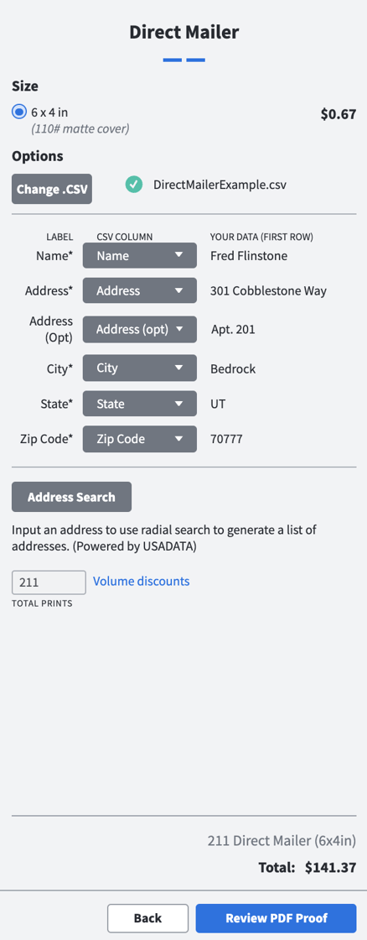Click the Back button

(x=147, y=918)
